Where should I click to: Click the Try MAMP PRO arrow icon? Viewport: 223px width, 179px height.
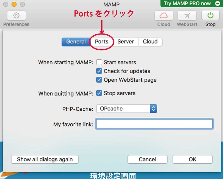pos(217,4)
